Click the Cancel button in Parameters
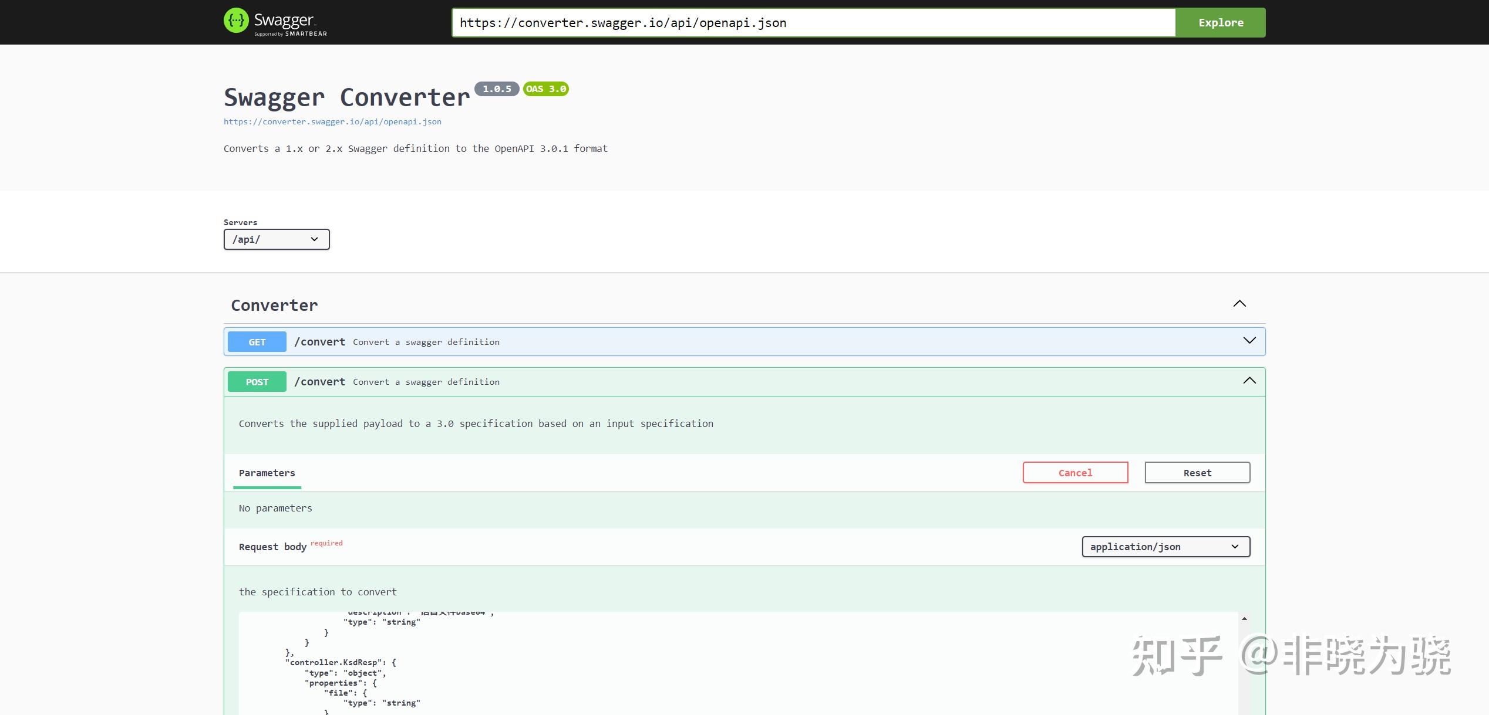Image resolution: width=1489 pixels, height=715 pixels. [x=1075, y=472]
